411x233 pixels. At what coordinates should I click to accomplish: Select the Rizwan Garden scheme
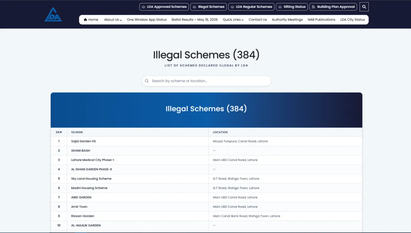(83, 216)
